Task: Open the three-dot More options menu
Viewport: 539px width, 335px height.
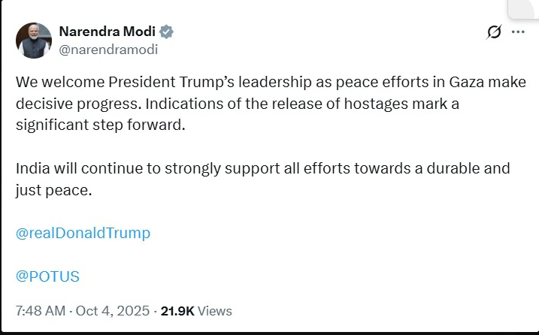Action: pyautogui.click(x=518, y=32)
